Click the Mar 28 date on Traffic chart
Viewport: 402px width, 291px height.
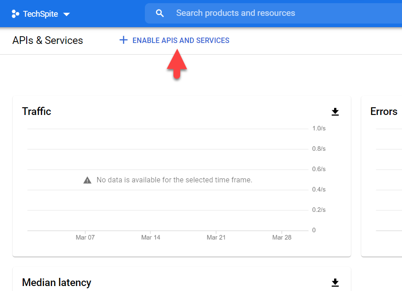click(282, 237)
